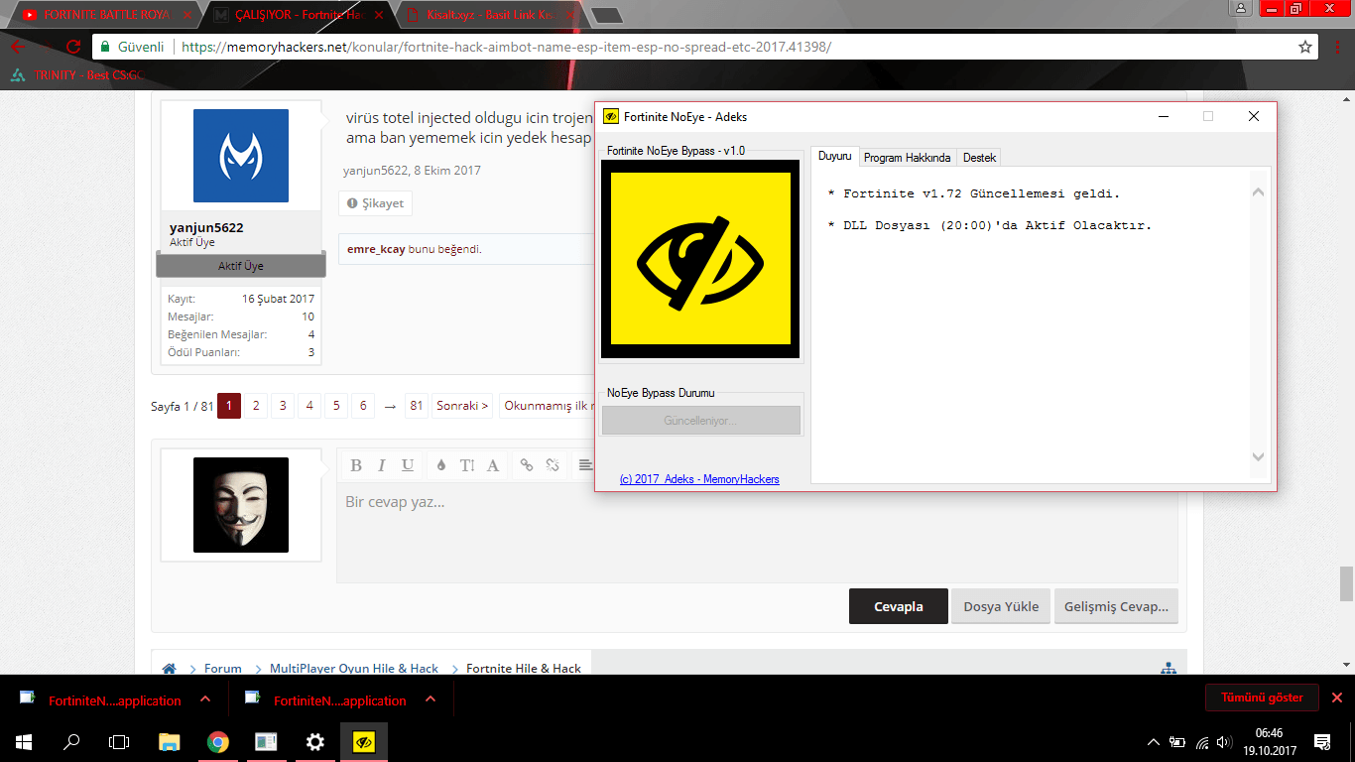Click the Chrome address bar URL
The image size is (1355, 762).
(507, 47)
